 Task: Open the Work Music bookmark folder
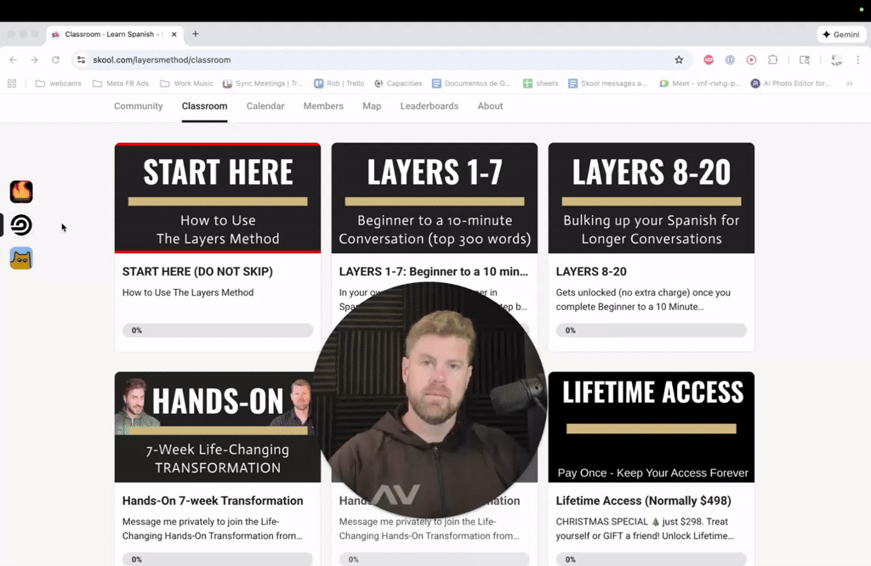pos(186,83)
